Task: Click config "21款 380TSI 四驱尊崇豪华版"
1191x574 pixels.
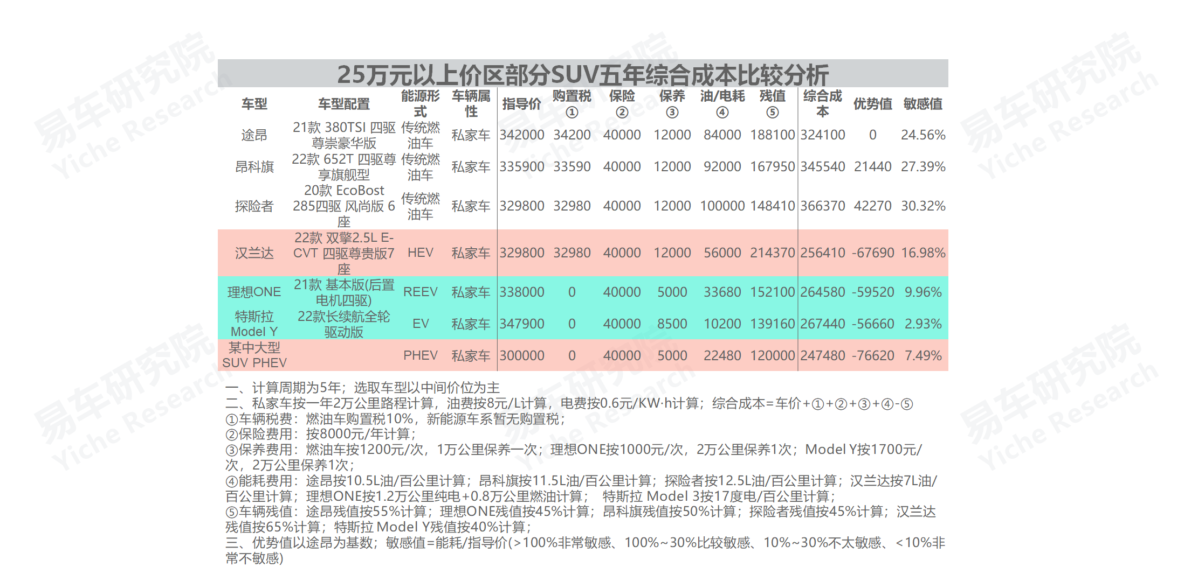Action: click(x=344, y=135)
